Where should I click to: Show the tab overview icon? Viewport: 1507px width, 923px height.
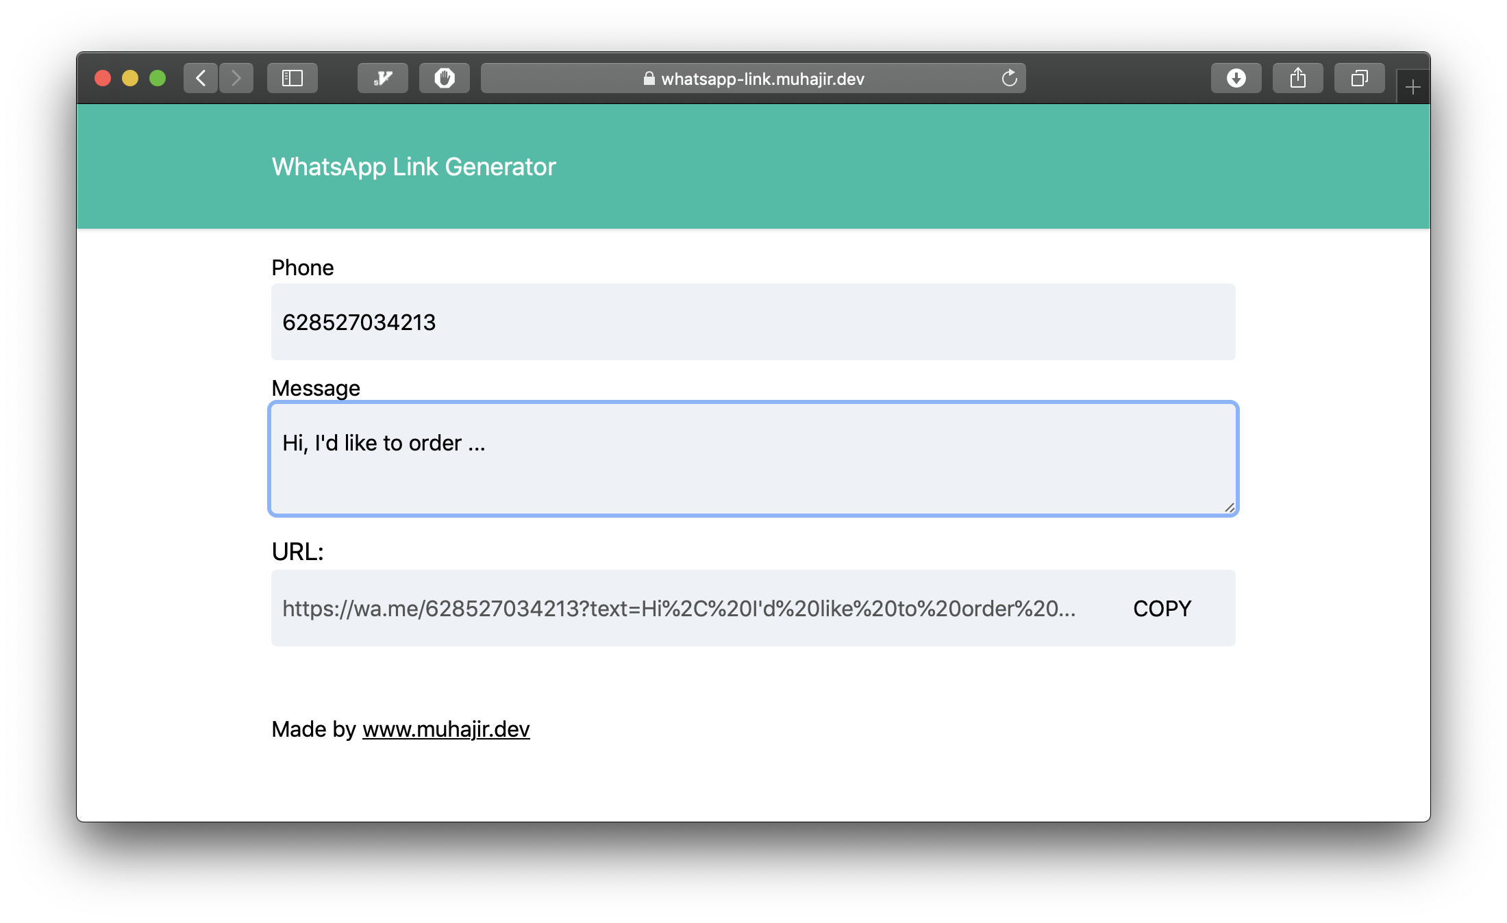[1360, 78]
